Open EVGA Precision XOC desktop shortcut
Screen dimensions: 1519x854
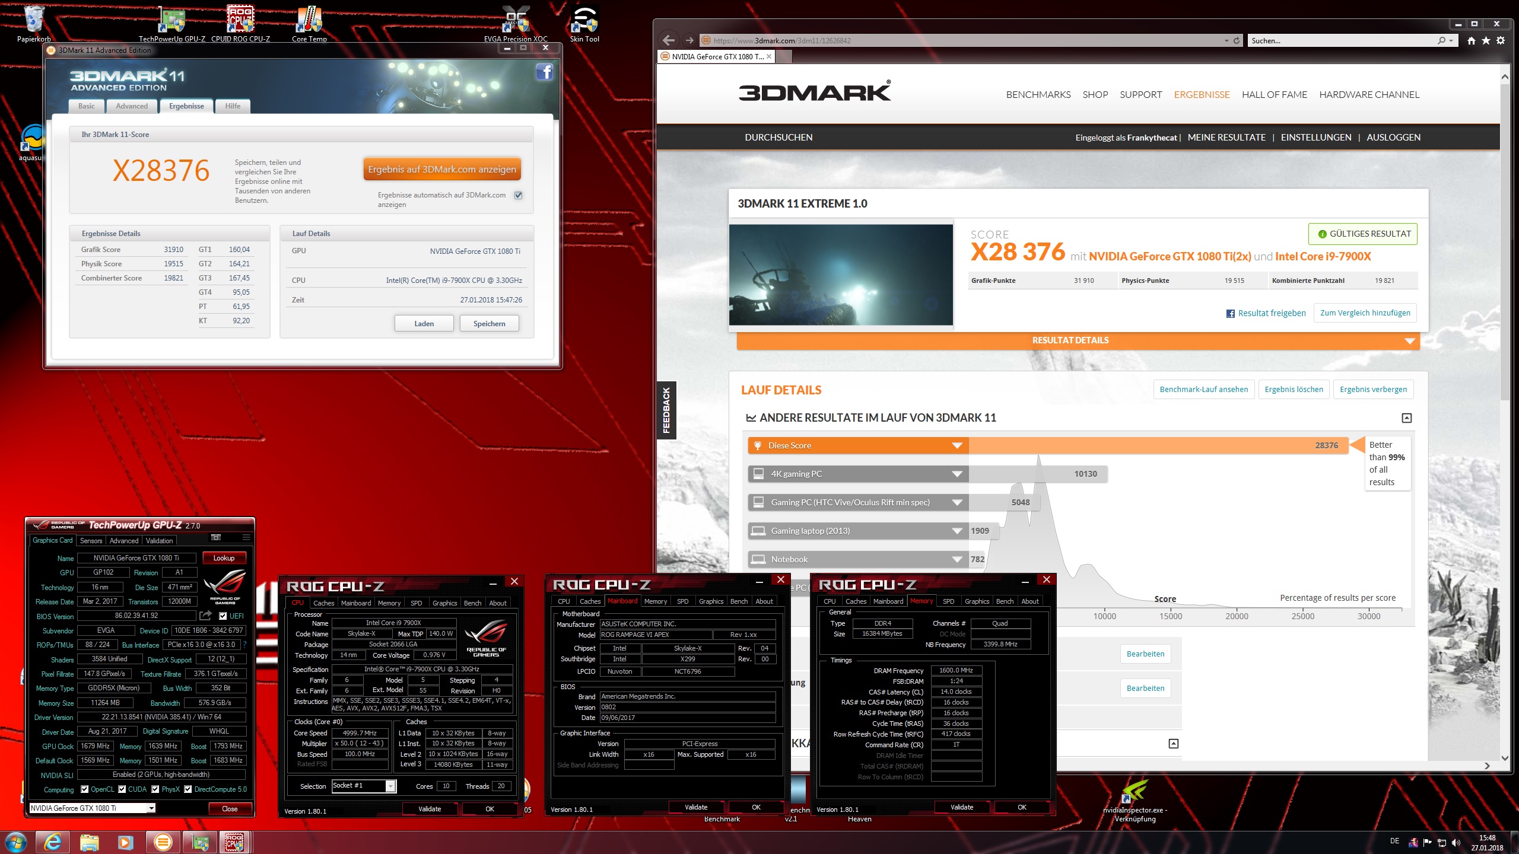(x=516, y=23)
